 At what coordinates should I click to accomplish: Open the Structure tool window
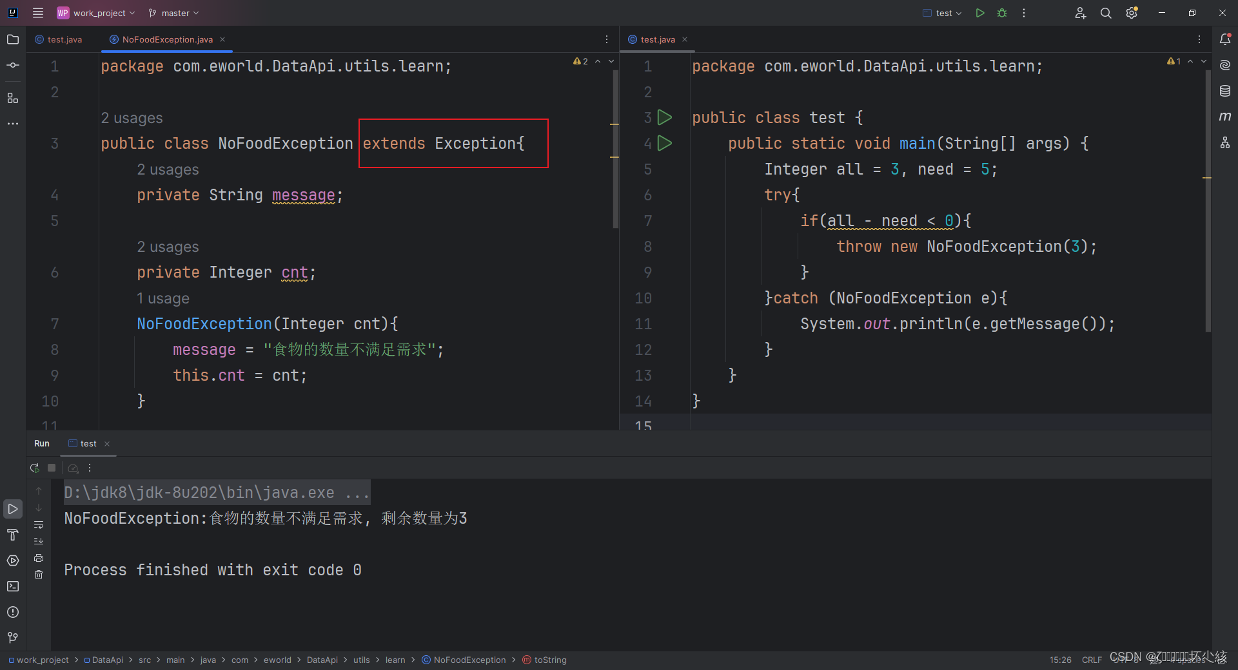point(13,98)
